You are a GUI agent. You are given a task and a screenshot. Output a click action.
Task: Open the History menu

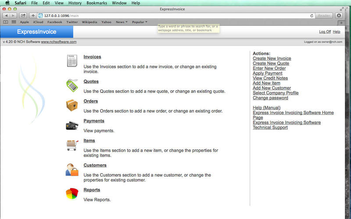pos(75,3)
